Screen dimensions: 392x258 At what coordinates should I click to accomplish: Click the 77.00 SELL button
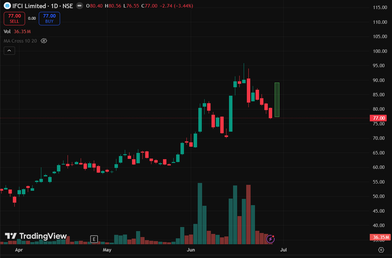pos(14,18)
